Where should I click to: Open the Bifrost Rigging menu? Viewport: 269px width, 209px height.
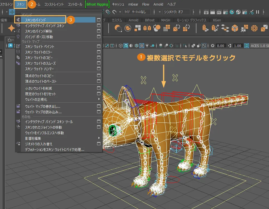point(97,4)
